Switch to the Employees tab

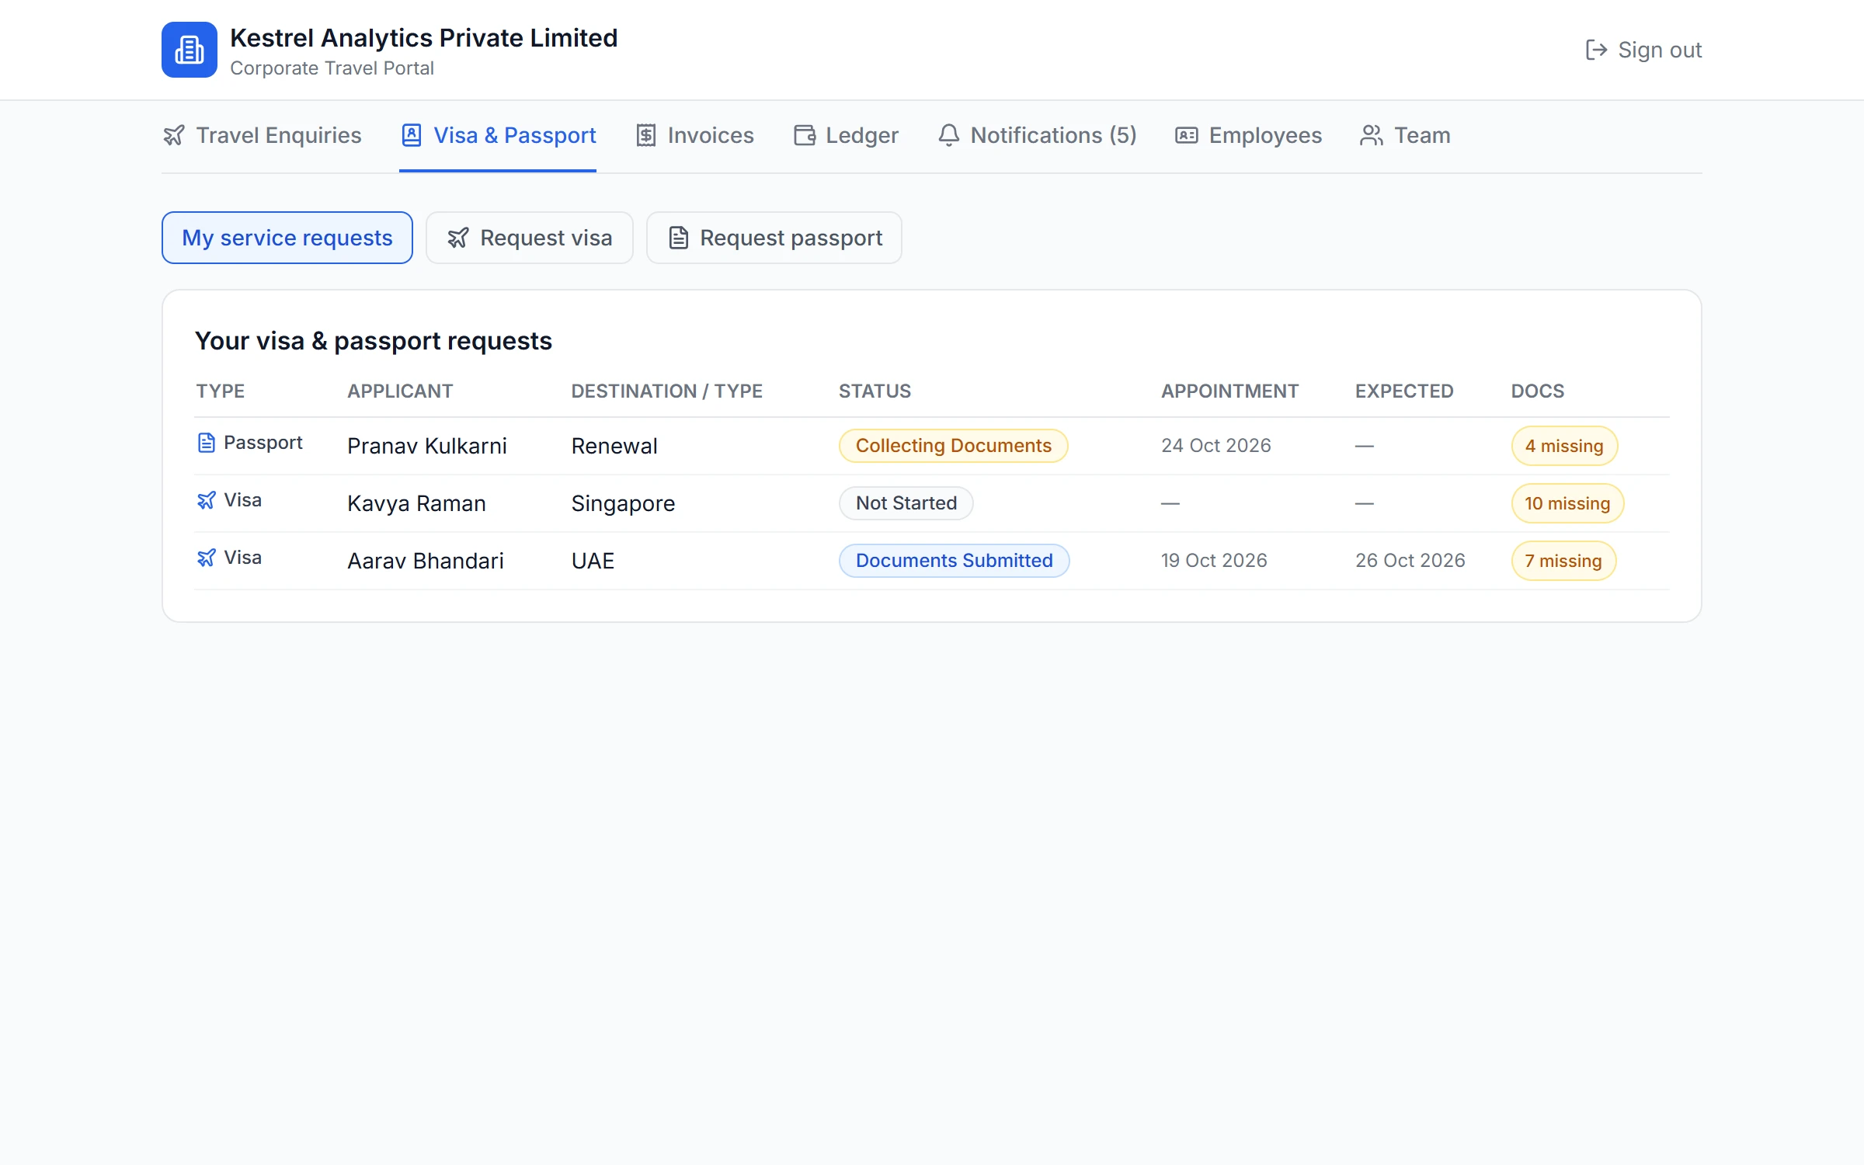tap(1248, 135)
